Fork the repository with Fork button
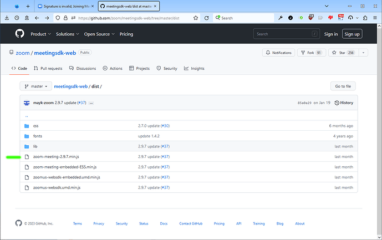 pos(312,53)
